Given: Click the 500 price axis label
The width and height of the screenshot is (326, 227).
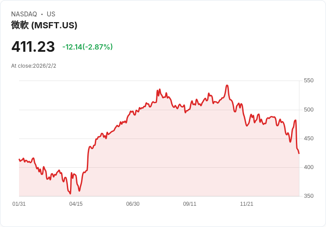Looking at the screenshot, I should [308, 110].
